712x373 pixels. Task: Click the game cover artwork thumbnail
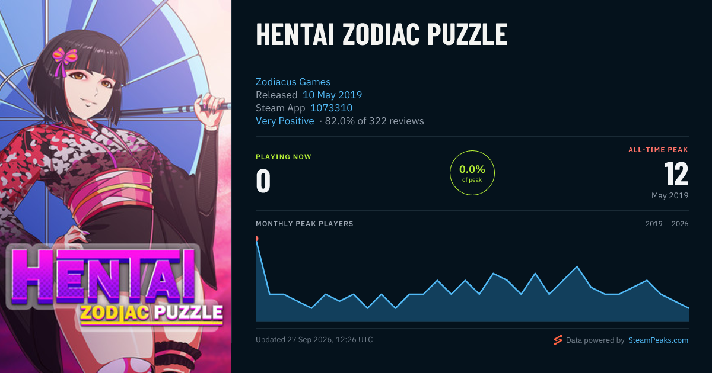(116, 186)
